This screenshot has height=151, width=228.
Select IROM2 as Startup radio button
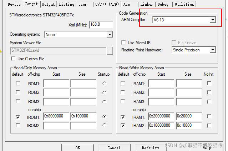(104, 125)
